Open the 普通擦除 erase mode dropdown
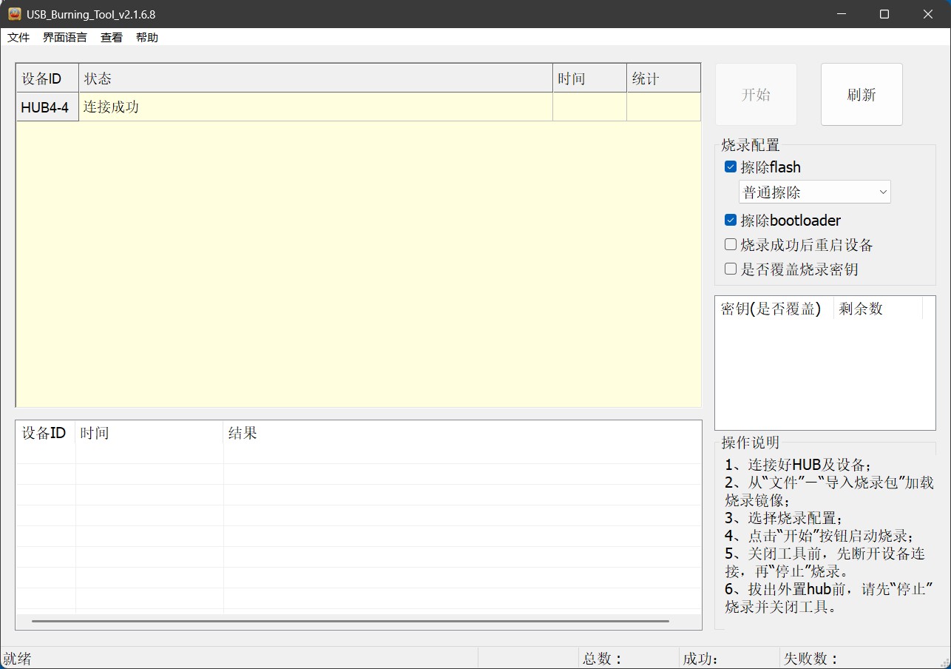Viewport: 951px width, 669px height. point(814,192)
